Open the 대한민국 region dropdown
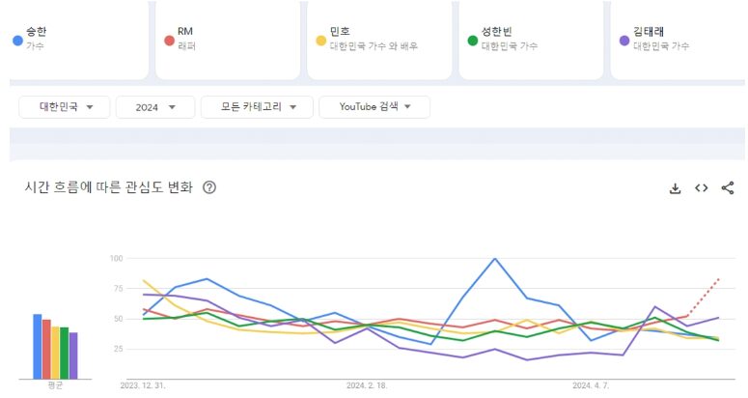Image resolution: width=748 pixels, height=398 pixels. (x=66, y=107)
